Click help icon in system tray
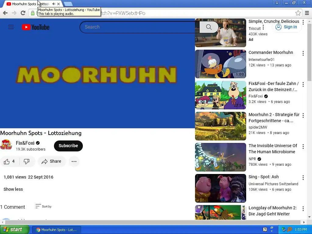The height and width of the screenshot is (234, 312). click(265, 229)
